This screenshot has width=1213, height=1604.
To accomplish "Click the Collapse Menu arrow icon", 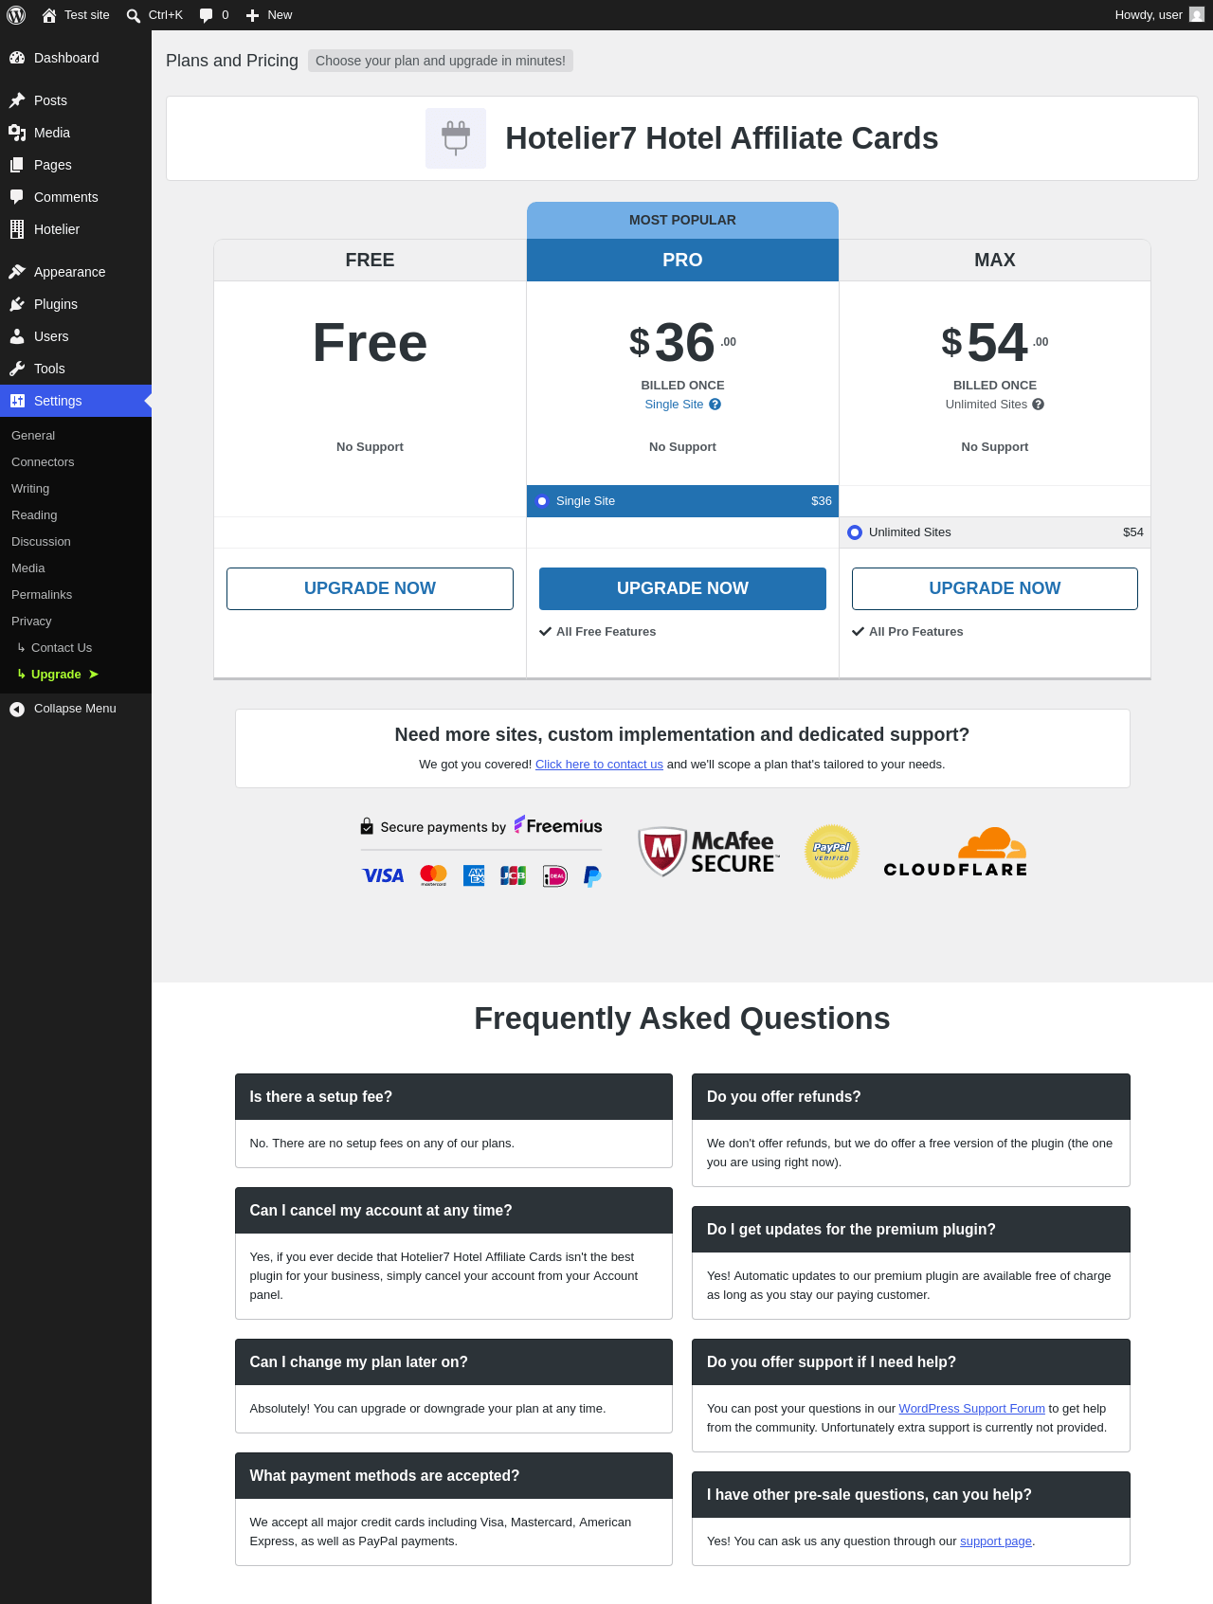I will [x=17, y=709].
